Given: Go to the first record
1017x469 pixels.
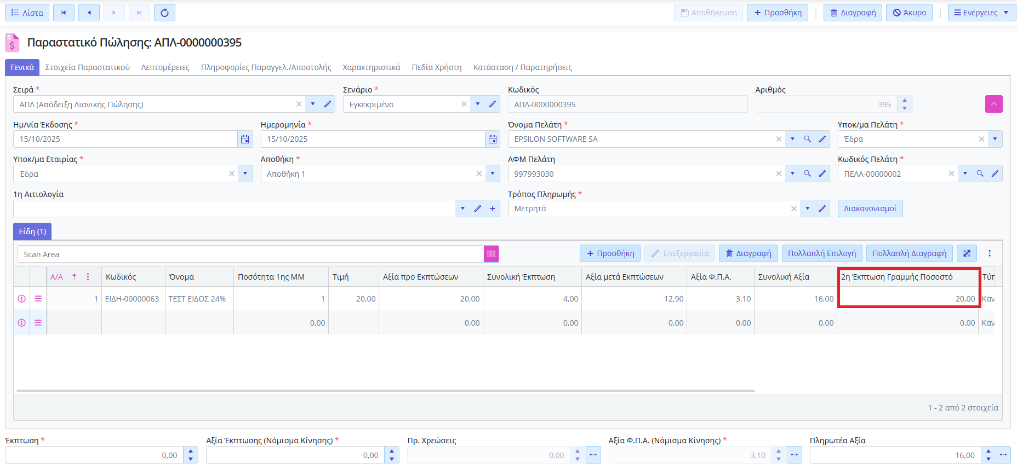Looking at the screenshot, I should tap(64, 13).
